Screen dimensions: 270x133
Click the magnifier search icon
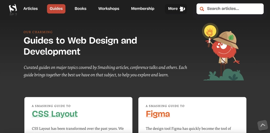(x=202, y=9)
